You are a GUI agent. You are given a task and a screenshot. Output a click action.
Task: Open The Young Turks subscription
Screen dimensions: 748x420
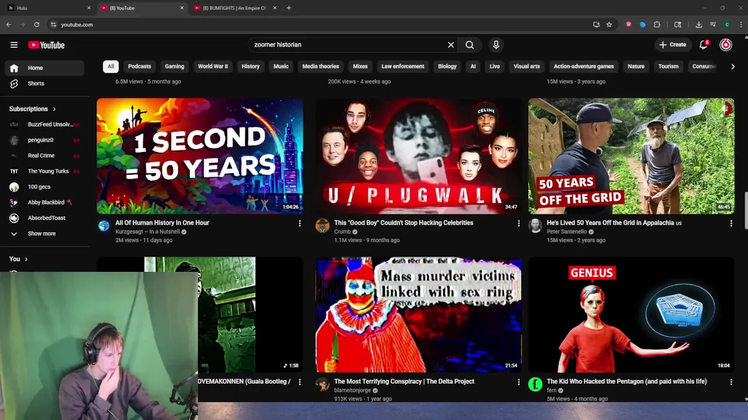44,171
